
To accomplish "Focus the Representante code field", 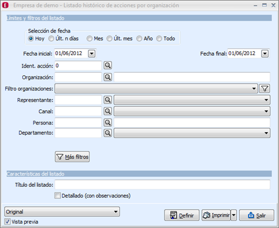I will [x=78, y=100].
